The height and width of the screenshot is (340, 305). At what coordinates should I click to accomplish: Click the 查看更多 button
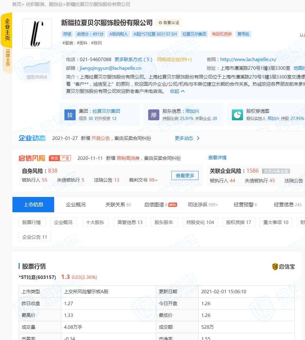point(185,175)
